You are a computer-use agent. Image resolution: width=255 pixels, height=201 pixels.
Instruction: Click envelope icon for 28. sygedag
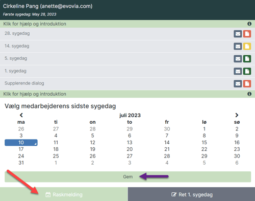[x=238, y=34]
